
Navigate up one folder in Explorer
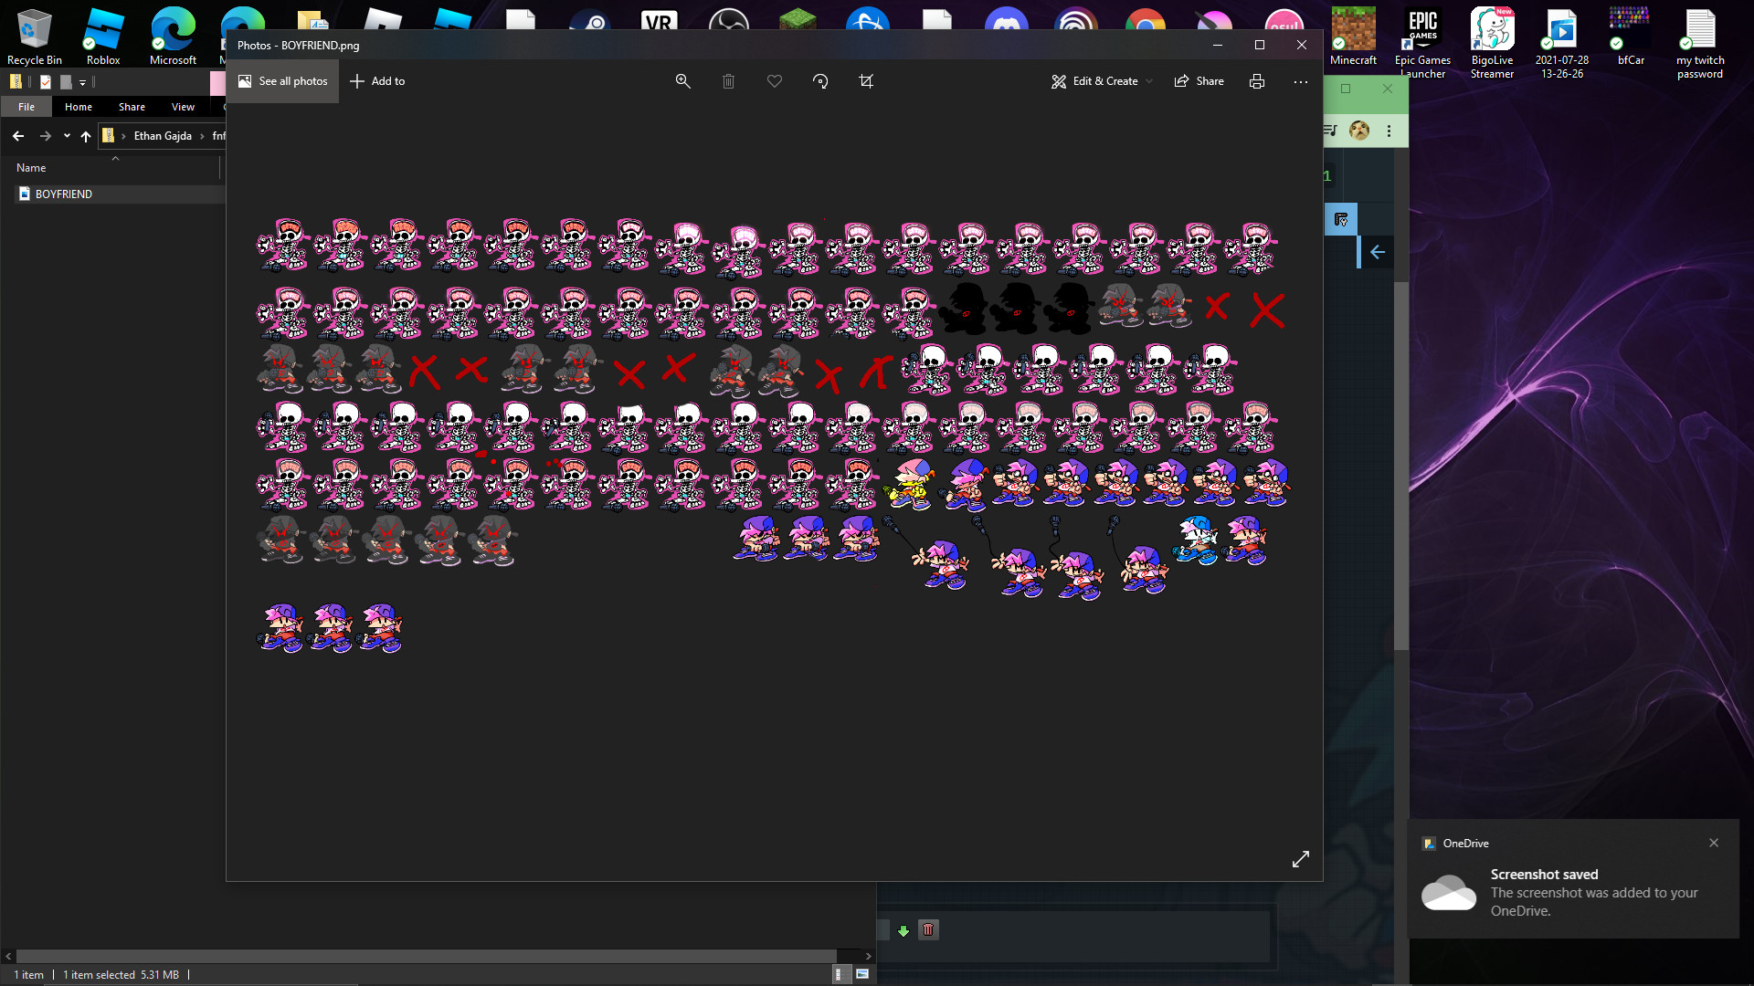[86, 136]
